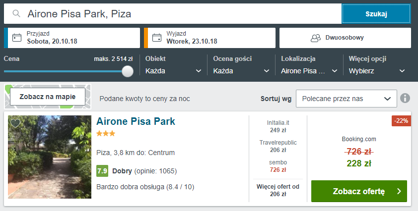This screenshot has height=211, width=418.
Task: Click Piza, 3,8 km do: Centrum text
Action: (x=136, y=153)
